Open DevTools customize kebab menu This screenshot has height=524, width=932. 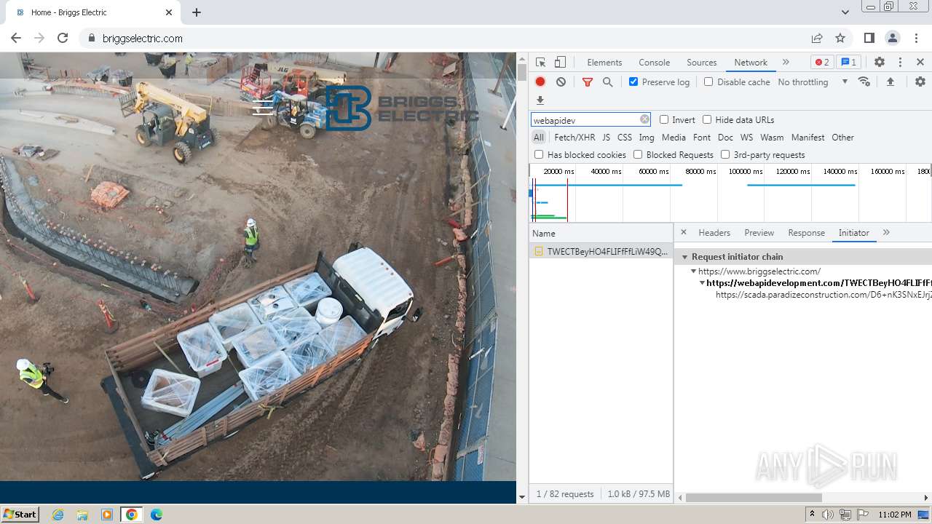click(x=900, y=62)
